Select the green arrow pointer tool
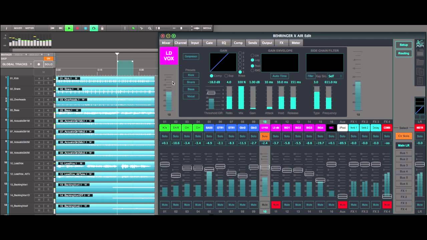The image size is (427, 240). pos(133,28)
